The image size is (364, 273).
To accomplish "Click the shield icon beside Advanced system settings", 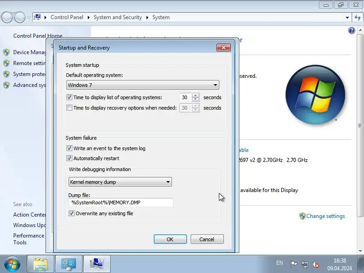I will tap(6, 85).
